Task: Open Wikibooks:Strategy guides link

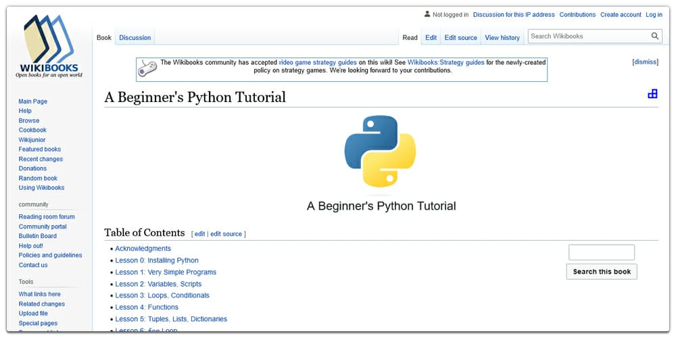Action: [x=445, y=62]
